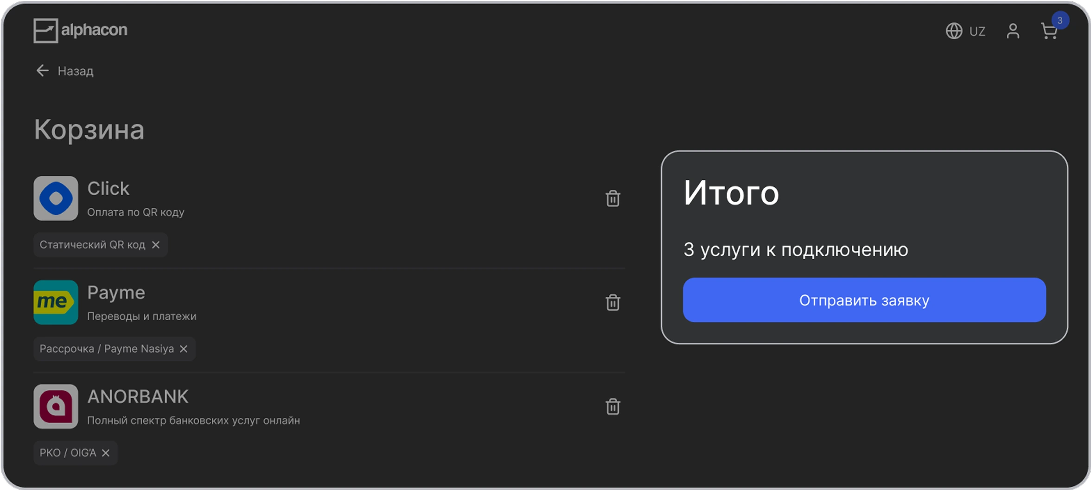
Task: Delete ANORBANK from the cart
Action: pos(613,407)
